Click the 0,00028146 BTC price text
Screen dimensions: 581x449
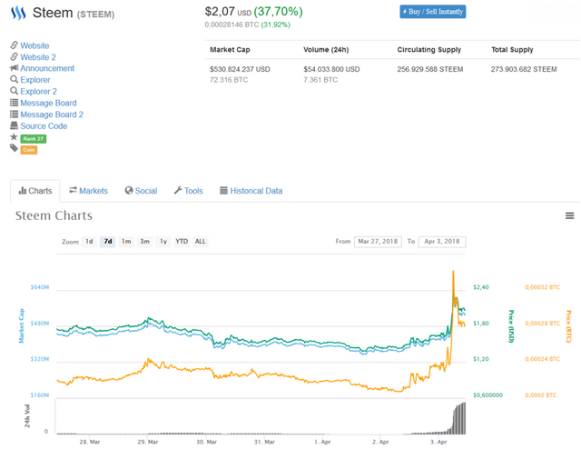pyautogui.click(x=231, y=25)
